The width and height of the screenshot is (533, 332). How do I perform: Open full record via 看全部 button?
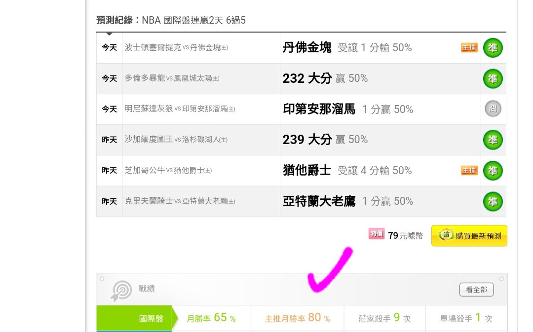[x=476, y=290]
